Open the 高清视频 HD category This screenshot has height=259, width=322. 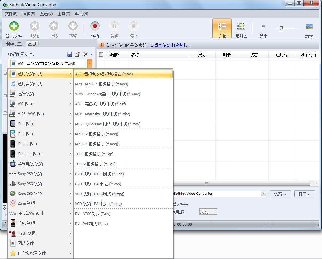(x=40, y=94)
